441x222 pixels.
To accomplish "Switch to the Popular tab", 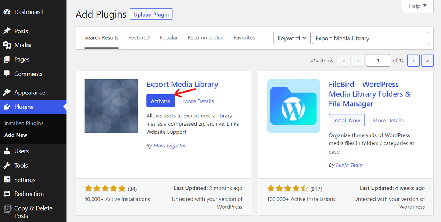I will click(169, 38).
